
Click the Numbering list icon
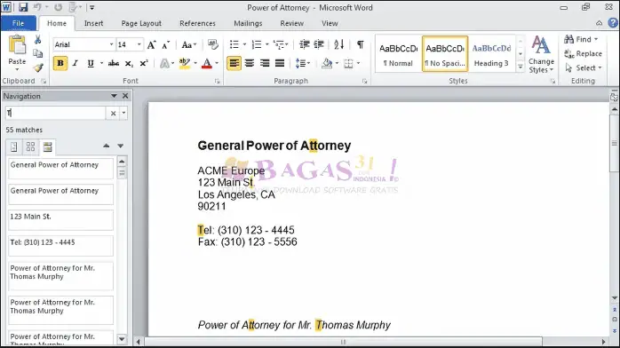[257, 44]
